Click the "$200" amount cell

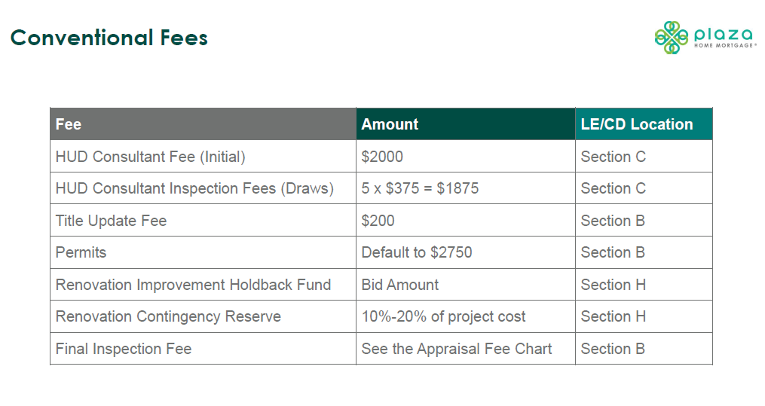378,221
